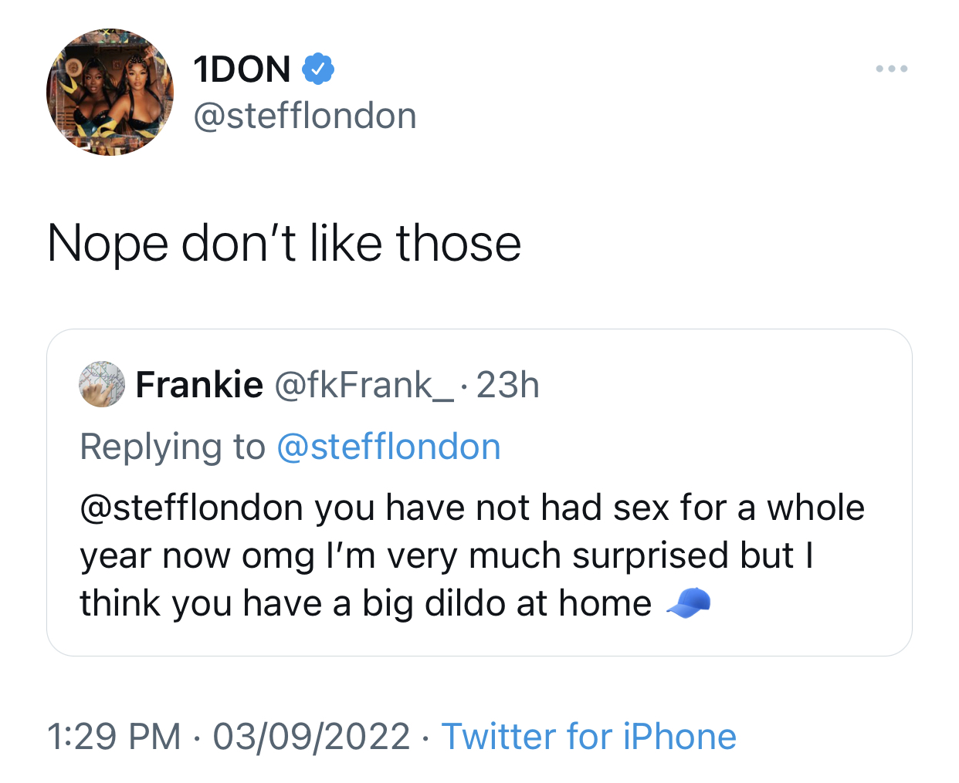959x783 pixels.
Task: Select the Frankie display name
Action: click(199, 384)
